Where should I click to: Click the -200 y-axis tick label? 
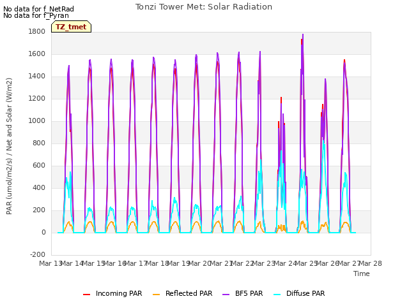click(x=38, y=254)
